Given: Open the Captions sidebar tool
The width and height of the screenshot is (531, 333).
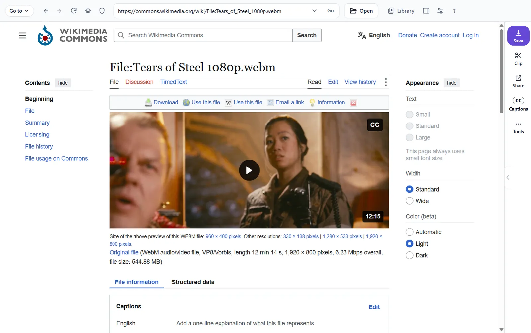Looking at the screenshot, I should (518, 104).
